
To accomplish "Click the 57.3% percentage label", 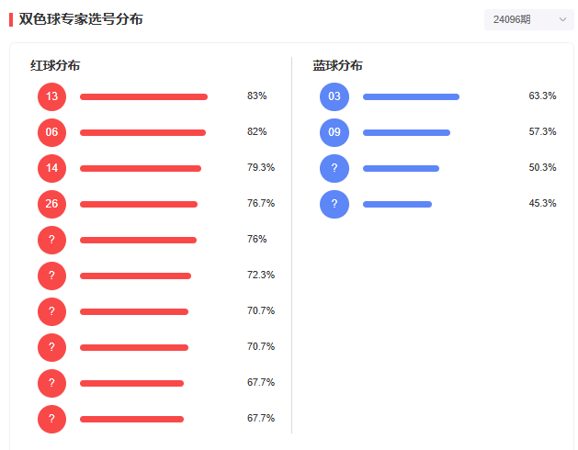I will point(542,131).
